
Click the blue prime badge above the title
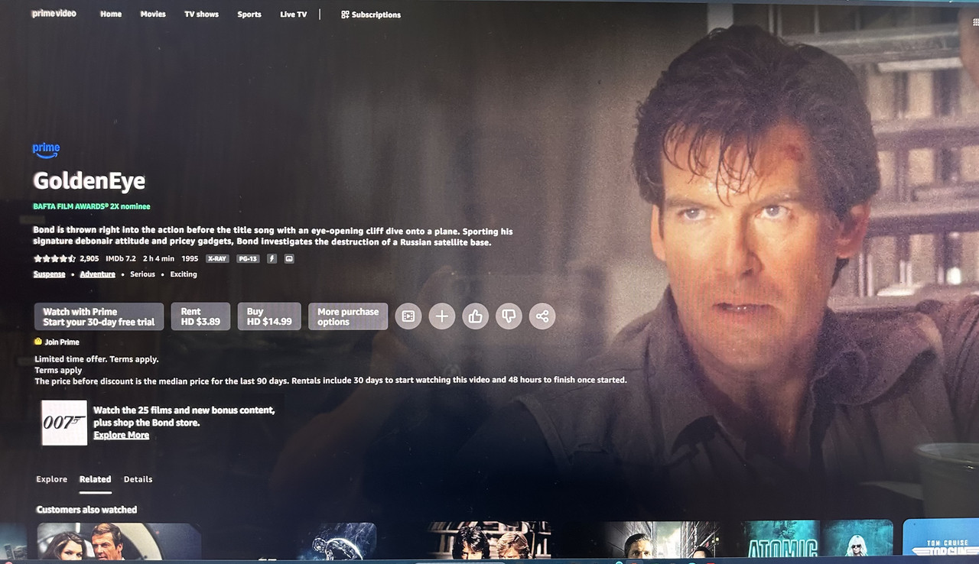pyautogui.click(x=46, y=150)
